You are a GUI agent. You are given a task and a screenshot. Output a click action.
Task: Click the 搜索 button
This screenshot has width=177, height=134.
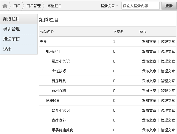pyautogui.click(x=169, y=6)
